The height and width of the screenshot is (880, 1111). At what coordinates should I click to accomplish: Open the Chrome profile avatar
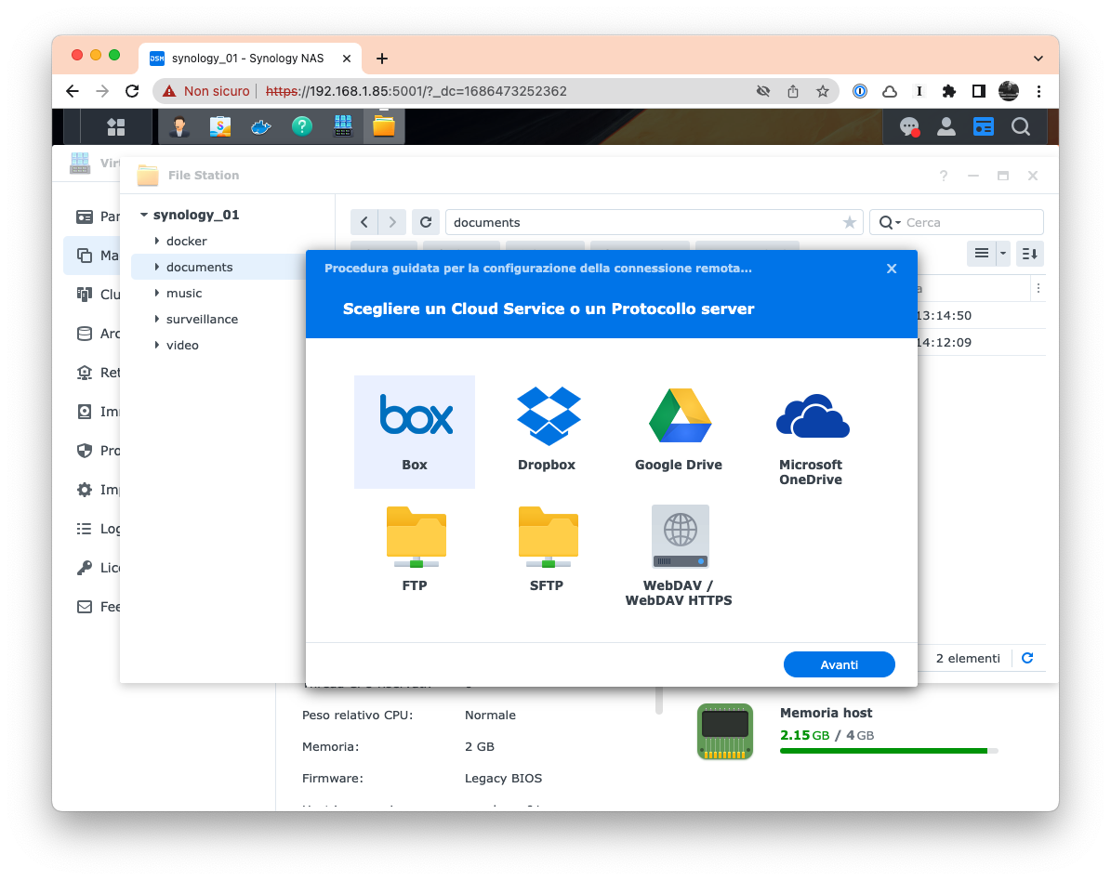pos(1008,91)
